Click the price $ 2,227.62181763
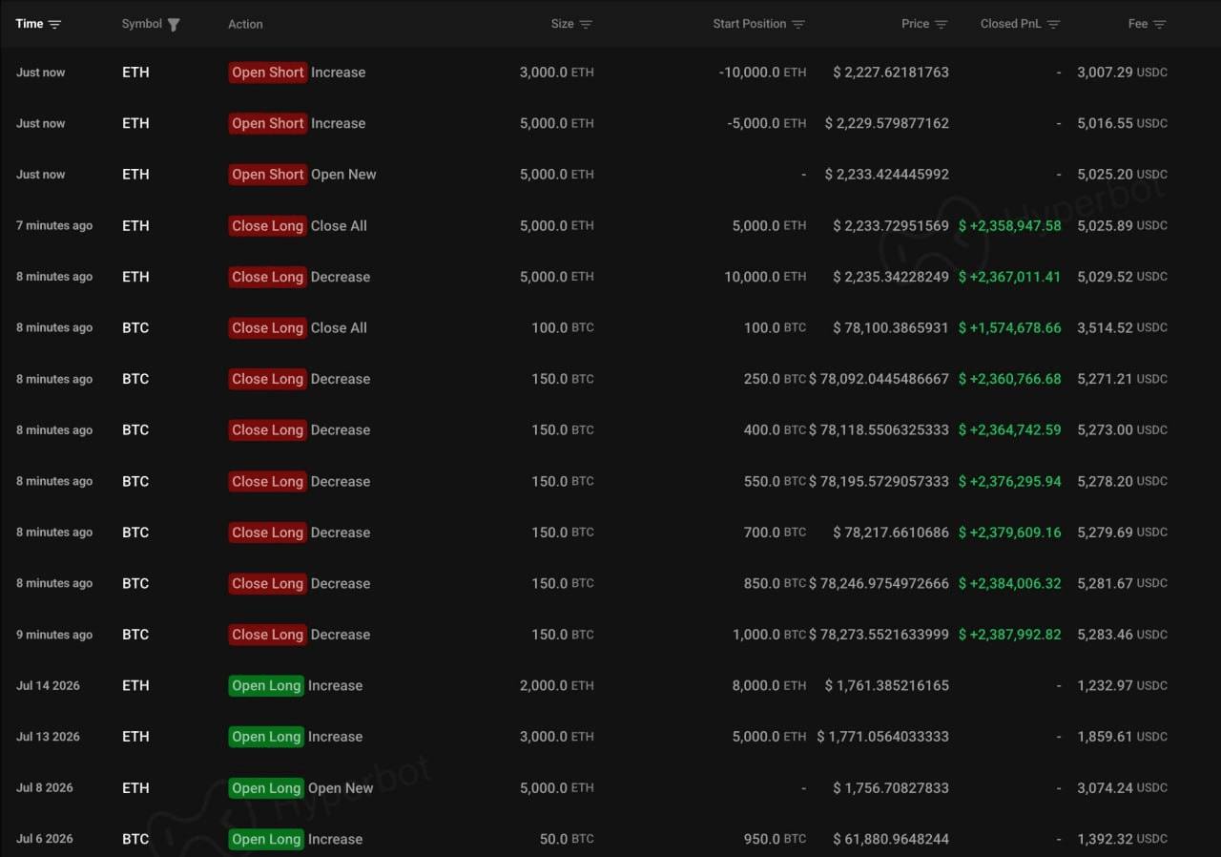1221x857 pixels. click(891, 73)
